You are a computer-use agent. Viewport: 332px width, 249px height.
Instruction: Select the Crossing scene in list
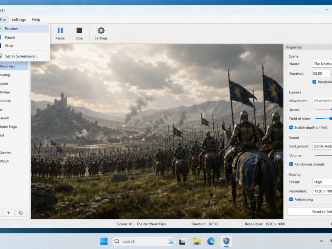tap(14, 75)
